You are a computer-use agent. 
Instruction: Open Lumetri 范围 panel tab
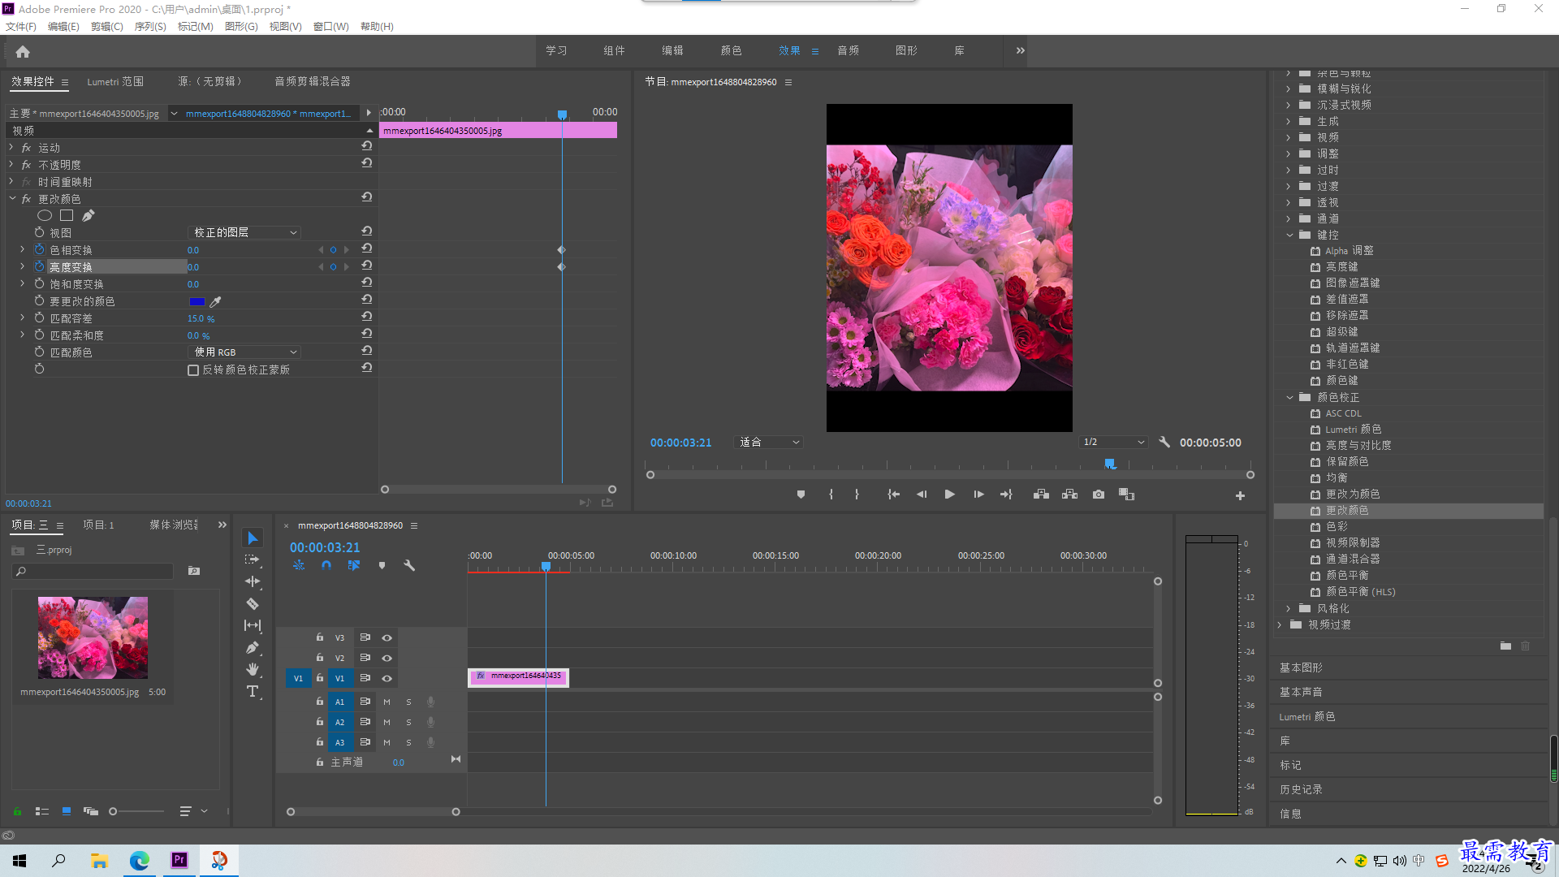[x=115, y=81]
